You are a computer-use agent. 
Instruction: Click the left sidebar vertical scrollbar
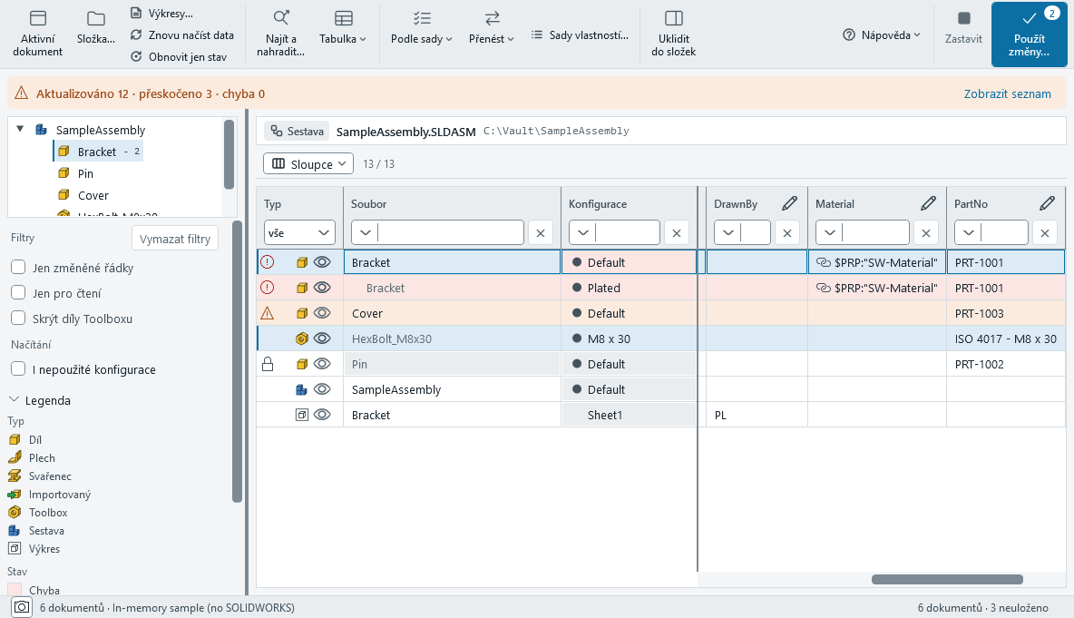(237, 362)
